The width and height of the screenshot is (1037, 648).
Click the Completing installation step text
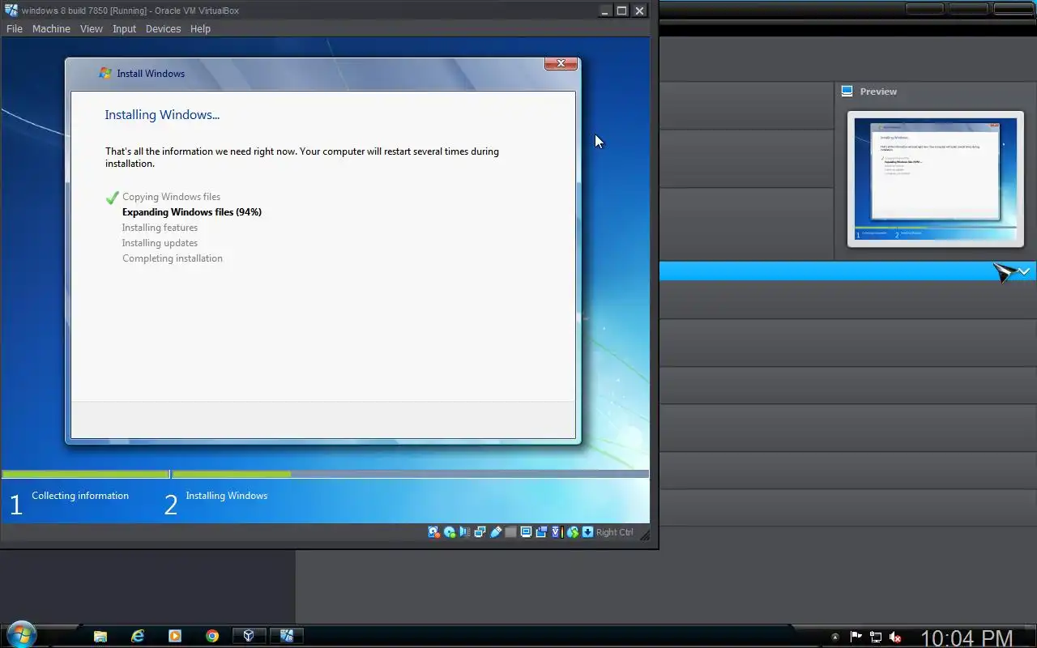click(x=173, y=258)
